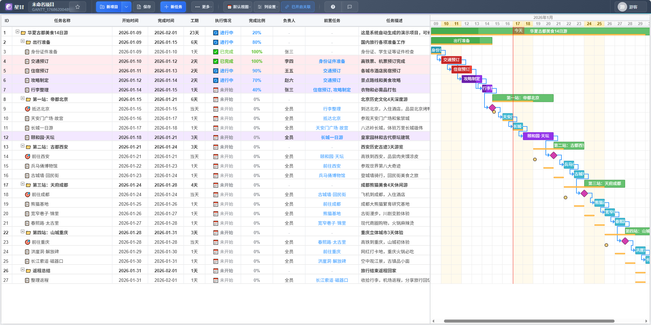The image size is (651, 325).
Task: Click the 星甘 logo icon
Action: pos(9,6)
